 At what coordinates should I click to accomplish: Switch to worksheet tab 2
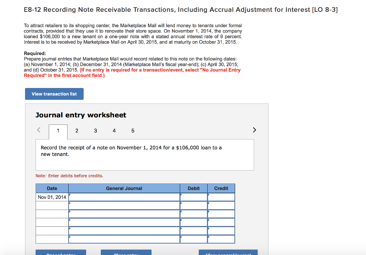[76, 131]
